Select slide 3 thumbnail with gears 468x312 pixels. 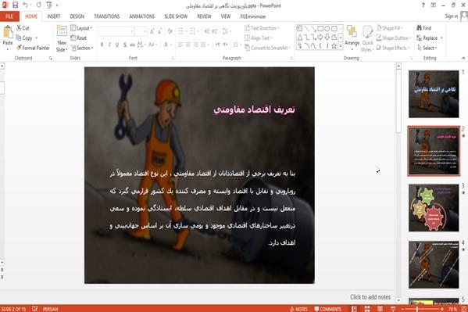pyautogui.click(x=434, y=208)
